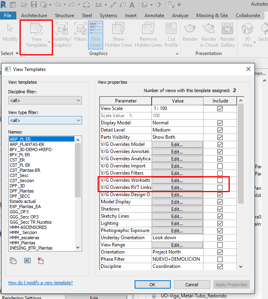
Task: Expand UO-Viga_Metal-Tubo_Redondo tree node
Action: [154, 296]
